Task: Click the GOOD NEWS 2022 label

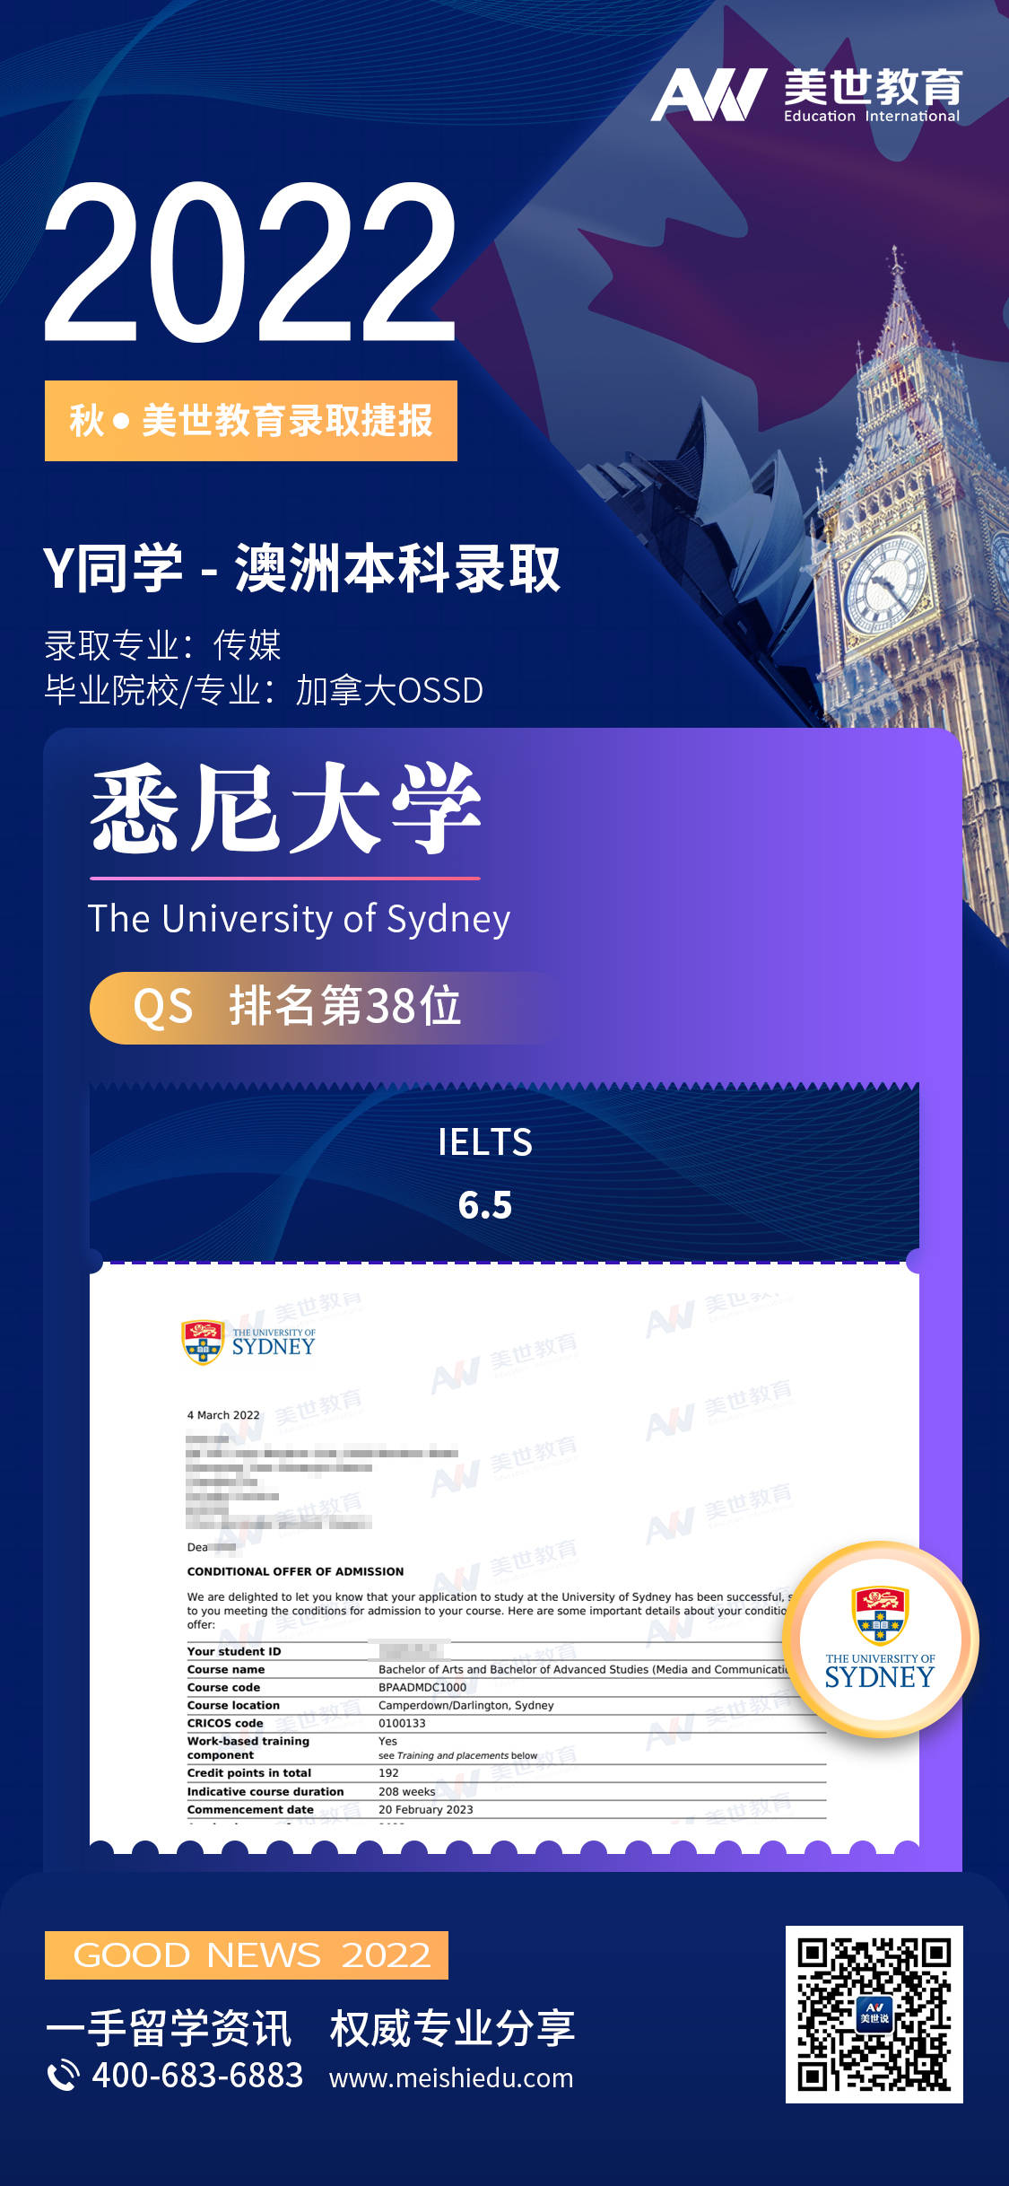Action: [x=247, y=1955]
